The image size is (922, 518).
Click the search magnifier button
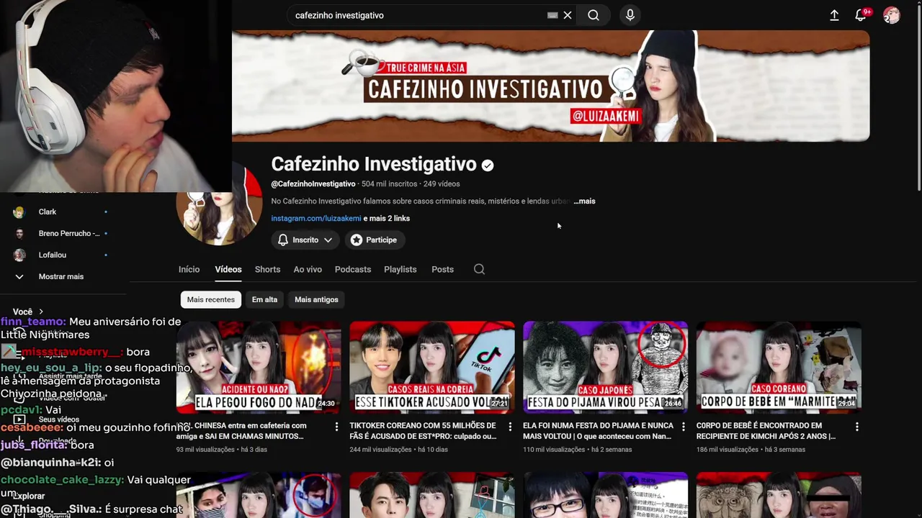point(593,15)
